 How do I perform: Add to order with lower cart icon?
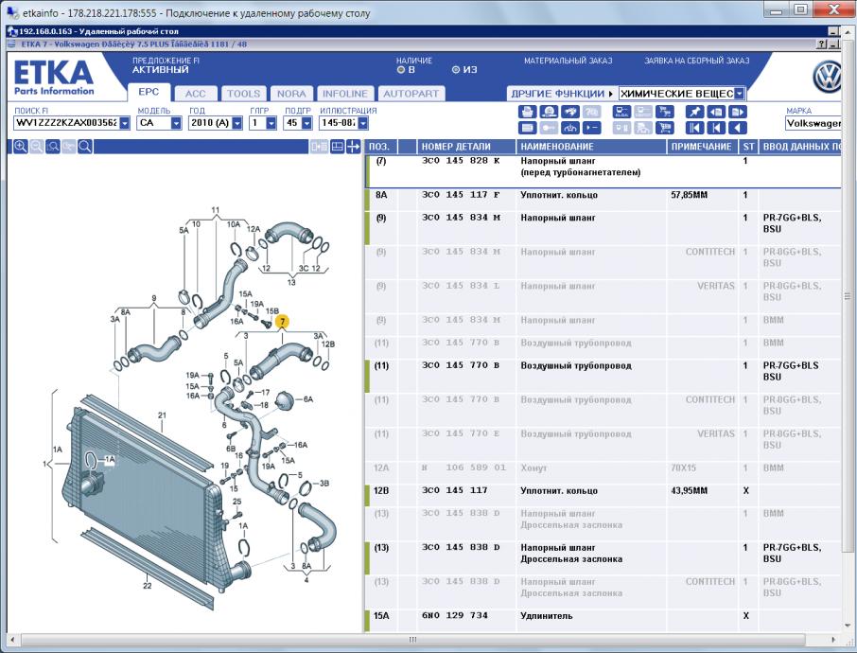tap(665, 128)
